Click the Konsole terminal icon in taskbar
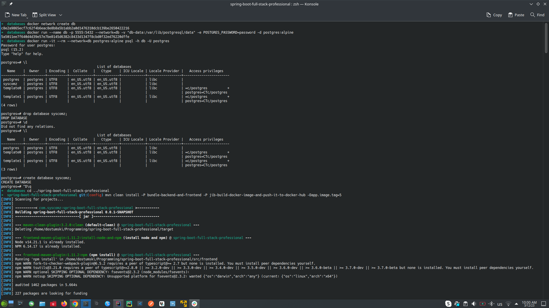This screenshot has height=308, width=549. coord(85,303)
